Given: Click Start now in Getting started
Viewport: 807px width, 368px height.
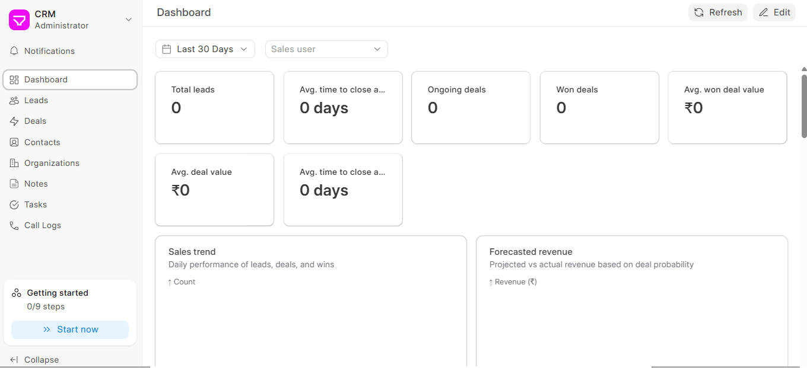Looking at the screenshot, I should [70, 329].
